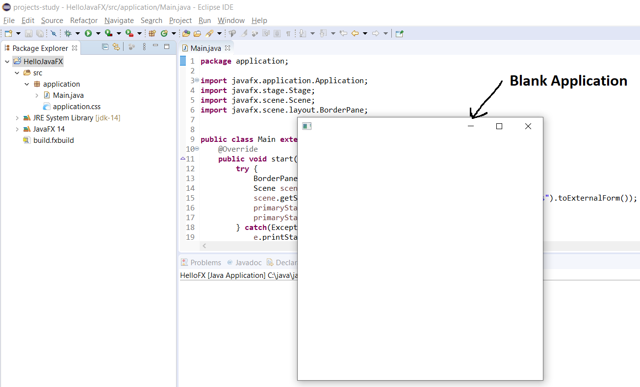The image size is (640, 387).
Task: Open the Edit menu
Action: click(28, 20)
